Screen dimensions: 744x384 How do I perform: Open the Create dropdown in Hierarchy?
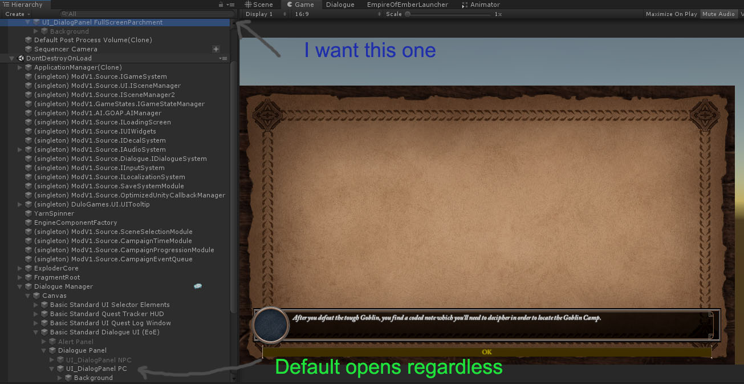pyautogui.click(x=18, y=14)
